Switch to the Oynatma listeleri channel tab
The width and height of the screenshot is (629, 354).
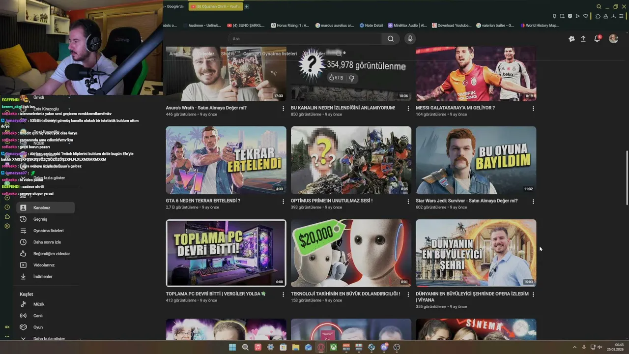click(x=279, y=54)
